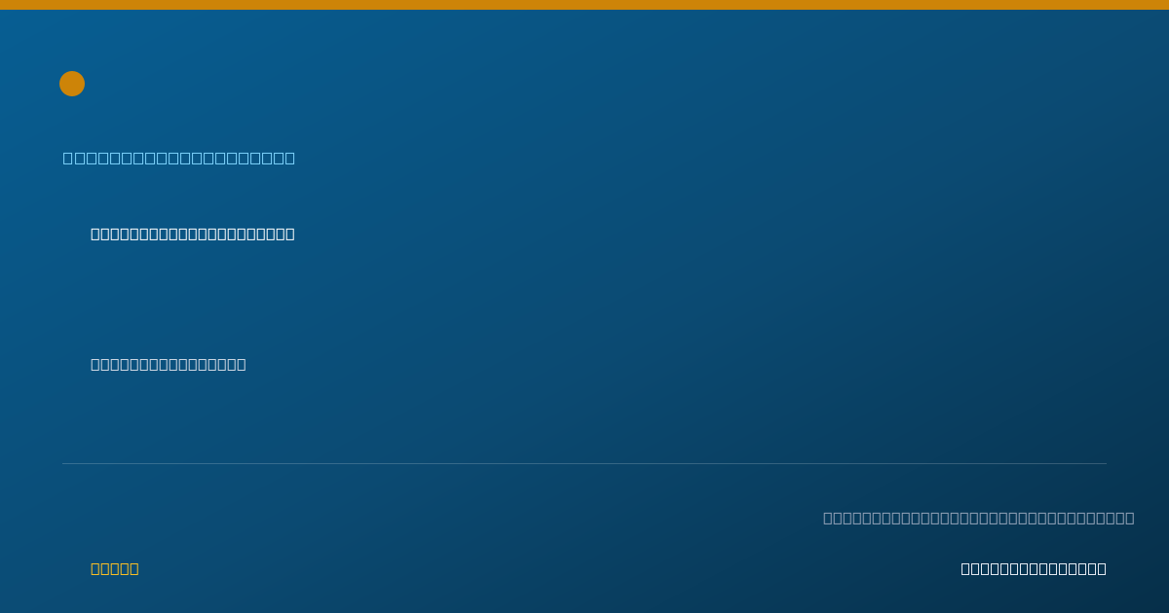Click the orange bullet above the heading
This screenshot has height=613, width=1169.
tap(72, 84)
